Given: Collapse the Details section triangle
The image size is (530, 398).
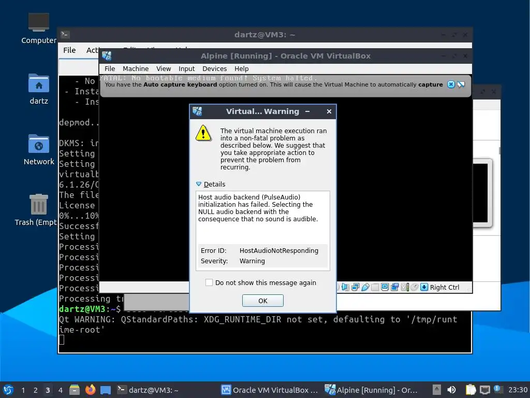Looking at the screenshot, I should (x=199, y=184).
